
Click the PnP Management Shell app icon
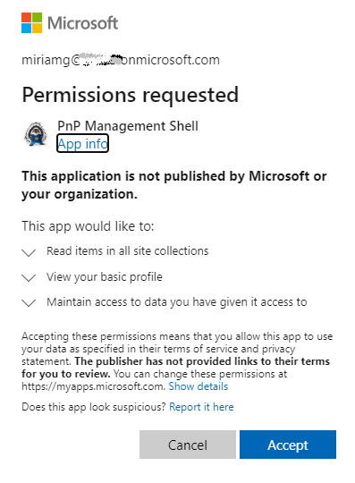(37, 134)
